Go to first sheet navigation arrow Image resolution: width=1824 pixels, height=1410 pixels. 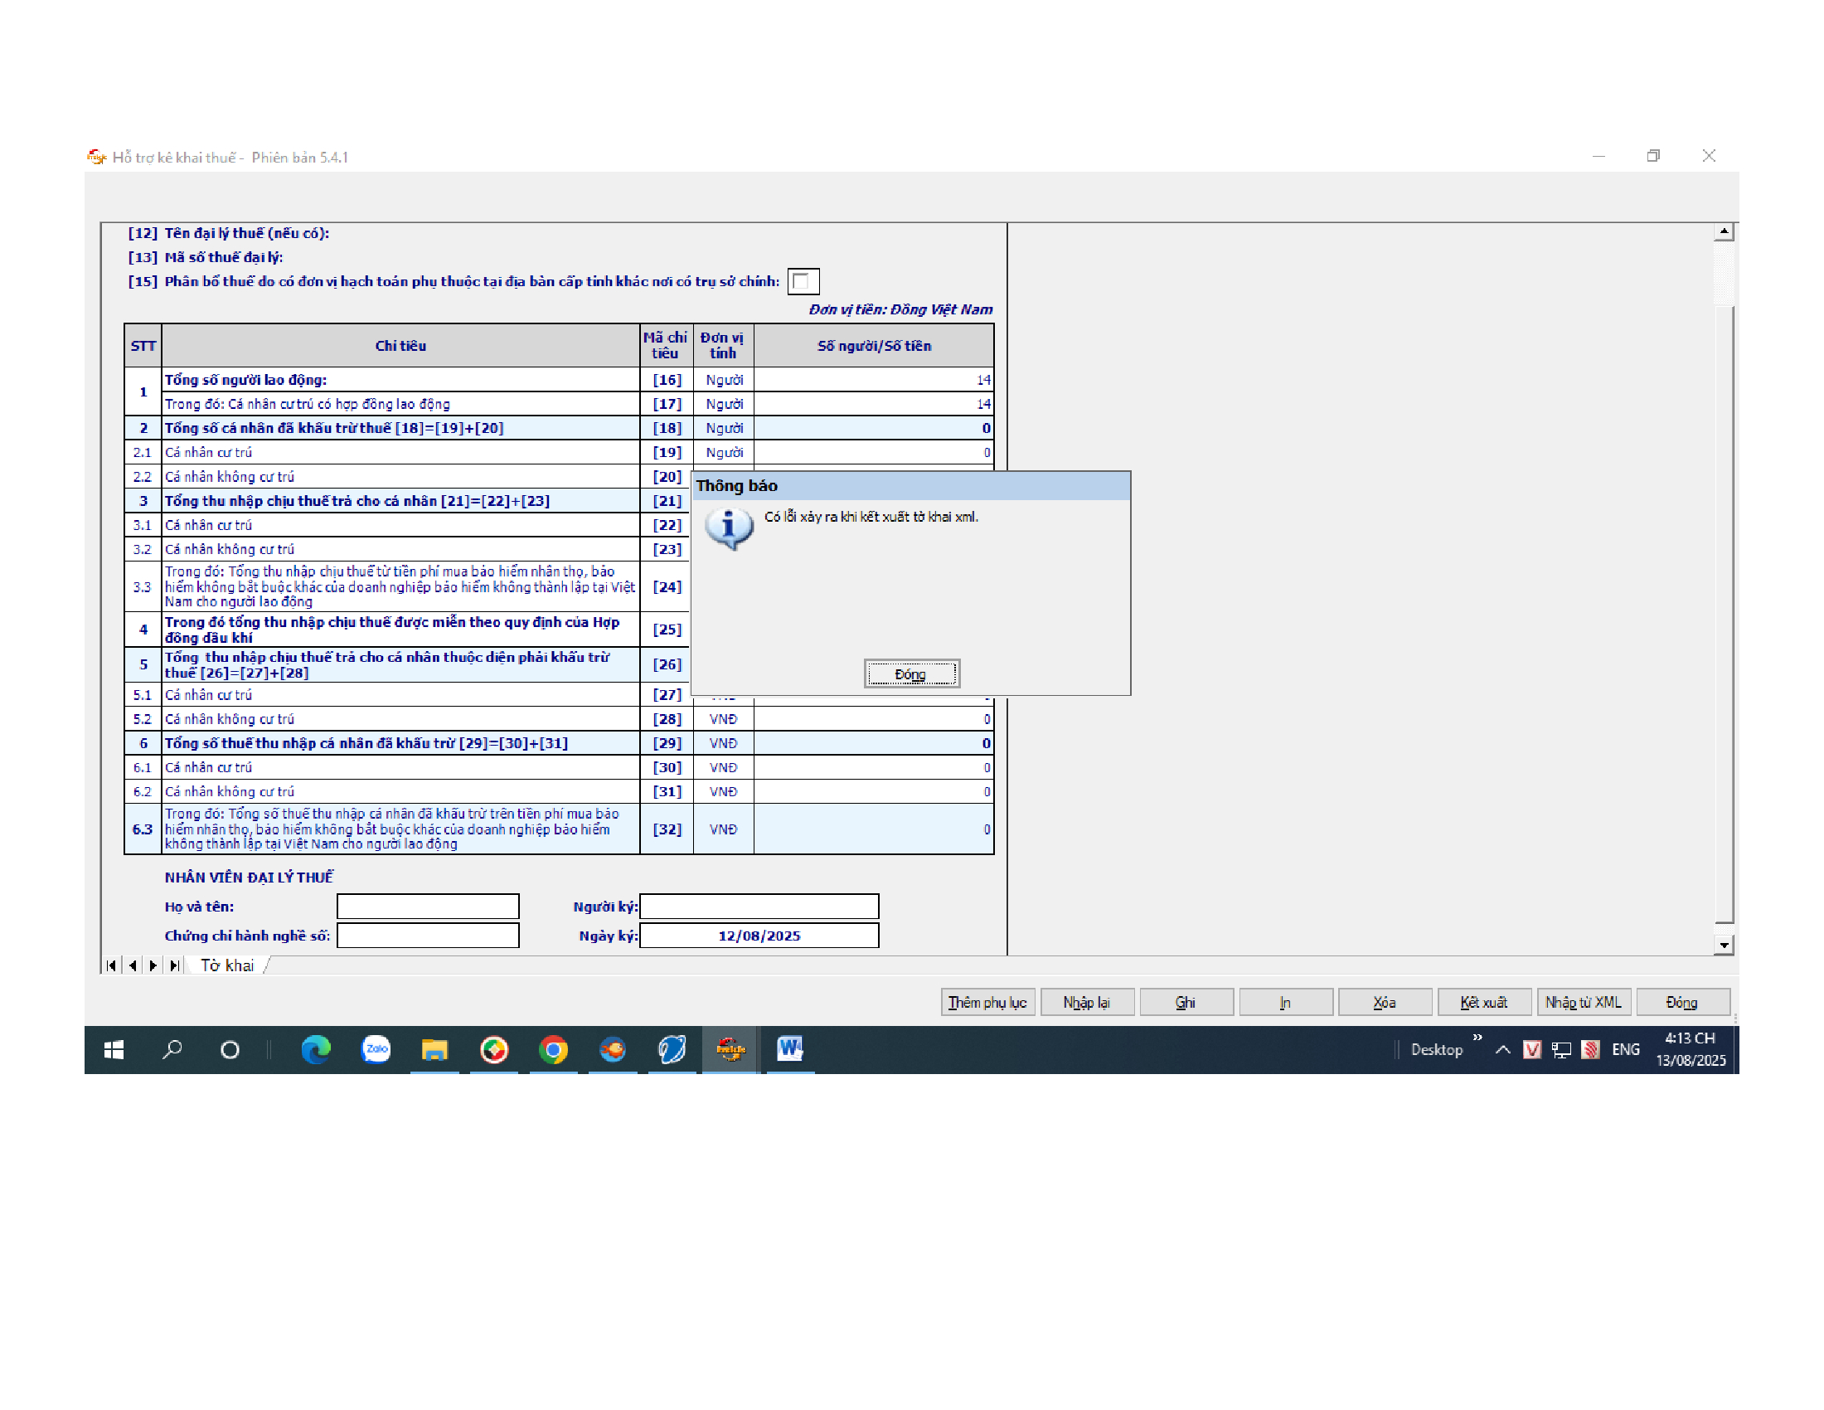tap(112, 965)
